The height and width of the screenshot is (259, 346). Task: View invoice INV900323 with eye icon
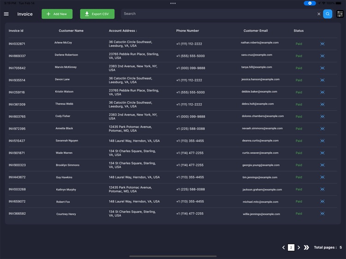(322, 165)
